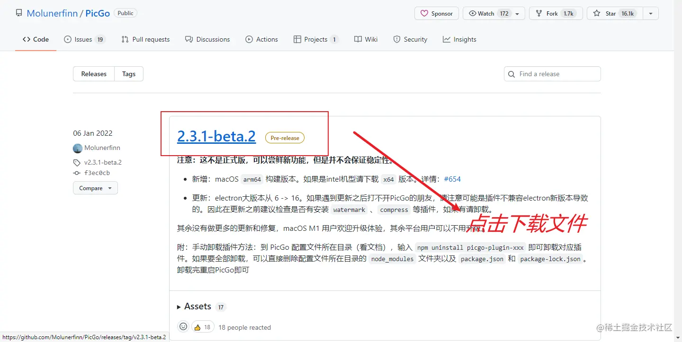Click the Projects table icon
Image resolution: width=682 pixels, height=342 pixels.
point(297,39)
